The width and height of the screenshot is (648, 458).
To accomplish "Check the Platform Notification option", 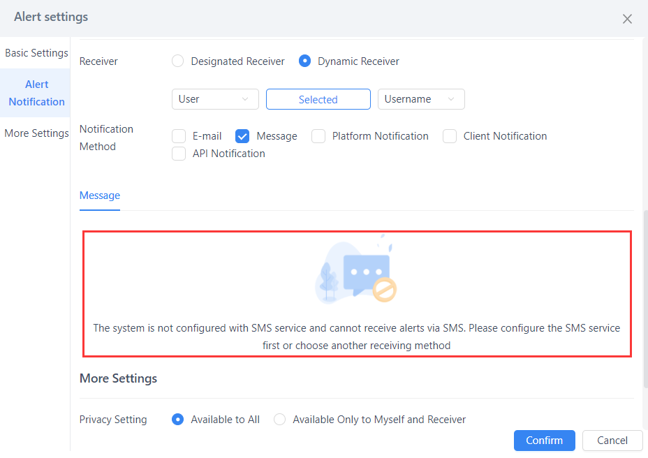I will [318, 136].
